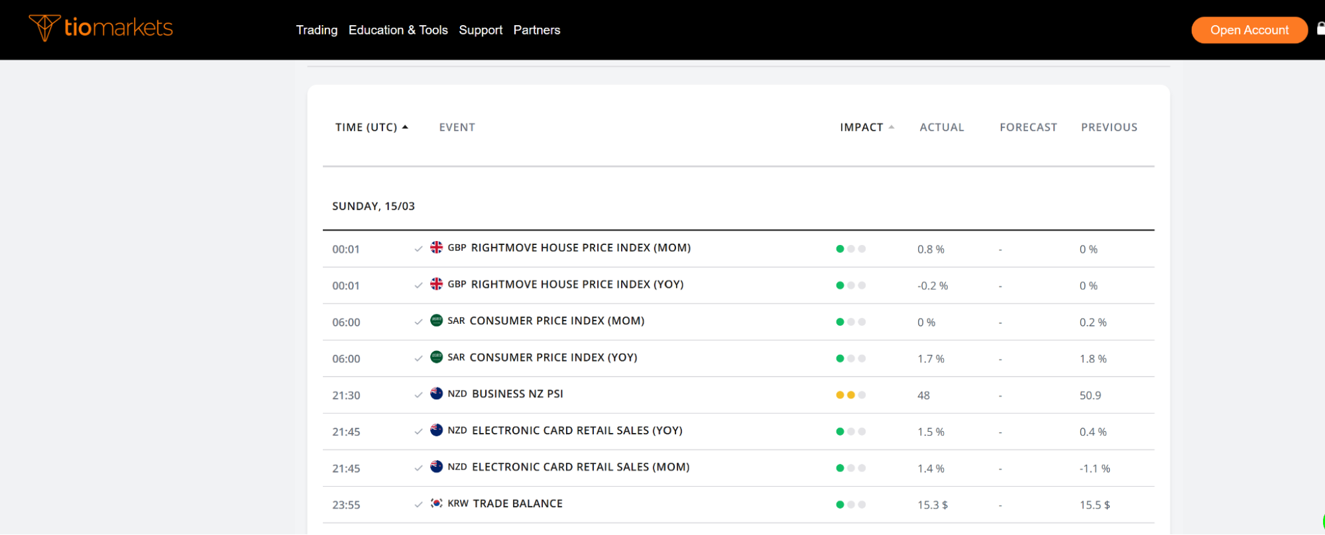Open the Education & Tools menu
1325x535 pixels.
click(398, 30)
